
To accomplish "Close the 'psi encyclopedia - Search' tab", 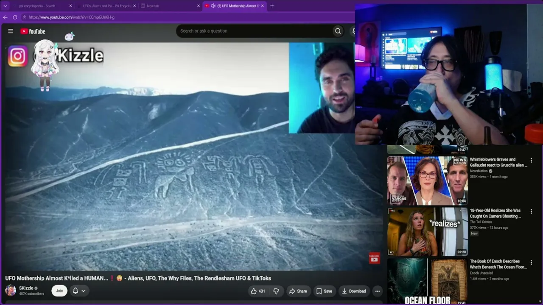I will [x=70, y=6].
